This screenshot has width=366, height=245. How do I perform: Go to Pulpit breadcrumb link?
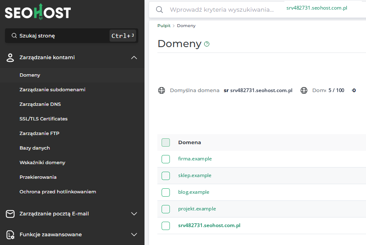tap(164, 26)
